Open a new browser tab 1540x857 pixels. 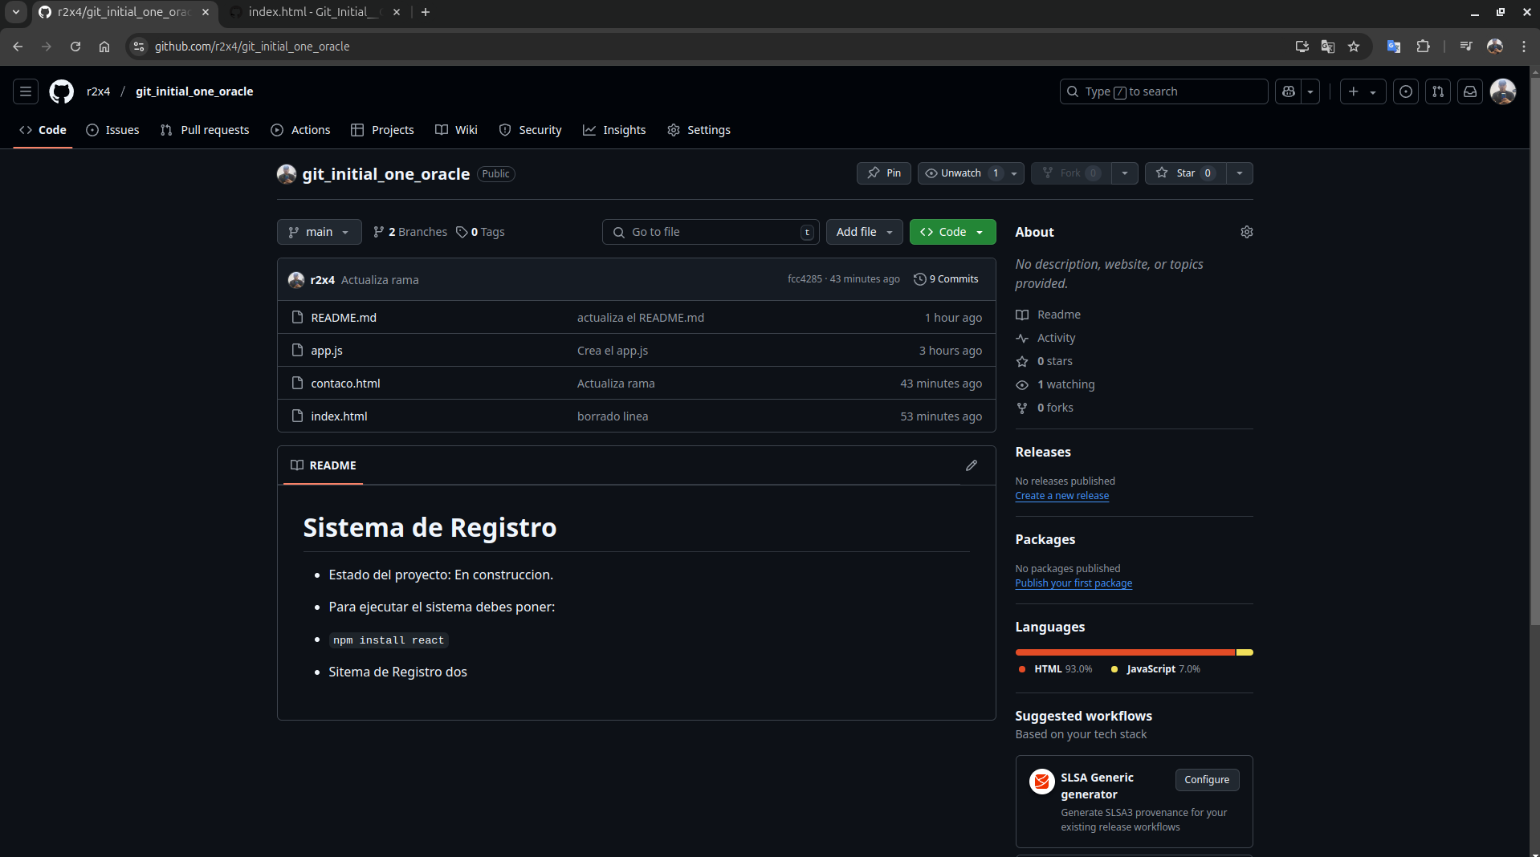click(x=426, y=12)
